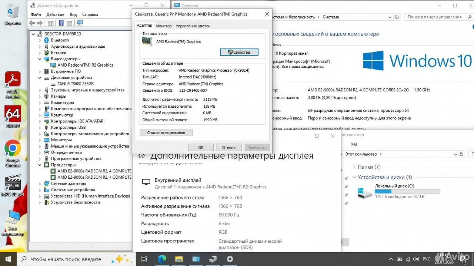Expand the Аудиовходы и аудиовыходы node
This screenshot has height=266, width=474.
click(40, 46)
